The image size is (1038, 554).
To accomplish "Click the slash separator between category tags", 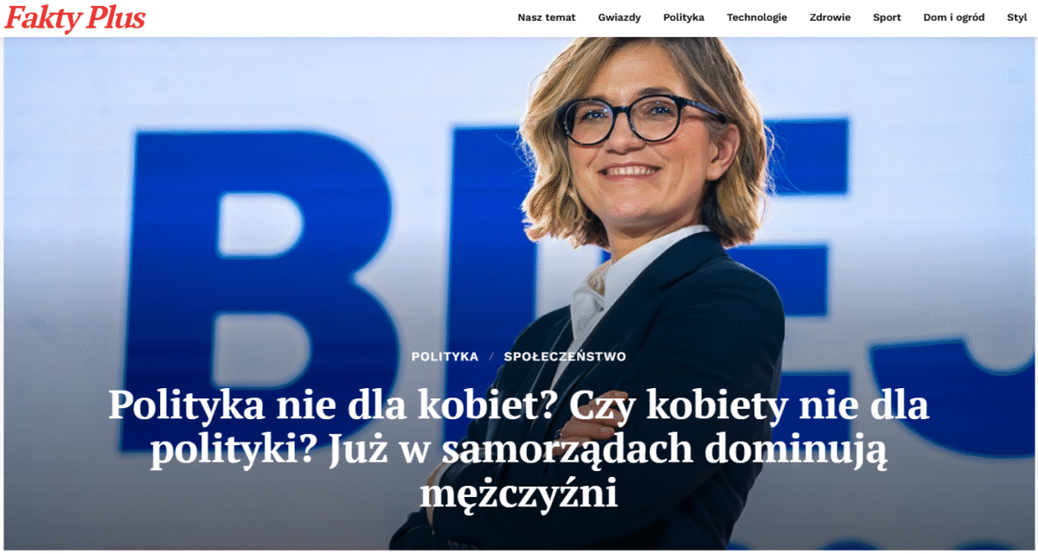I will pyautogui.click(x=490, y=356).
